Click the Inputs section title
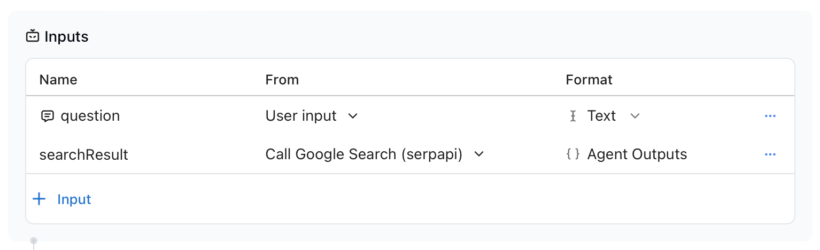Screen dimensions: 820x250 click(66, 36)
